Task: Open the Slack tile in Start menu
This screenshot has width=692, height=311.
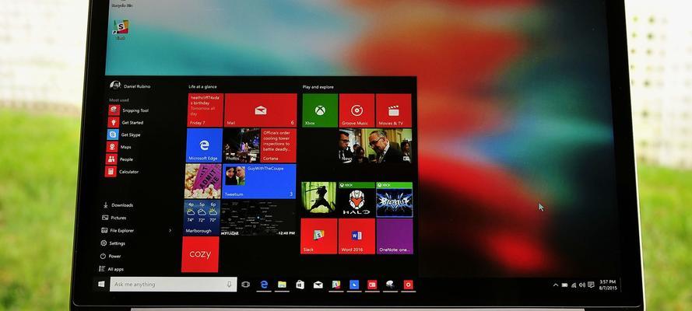Action: pos(318,236)
